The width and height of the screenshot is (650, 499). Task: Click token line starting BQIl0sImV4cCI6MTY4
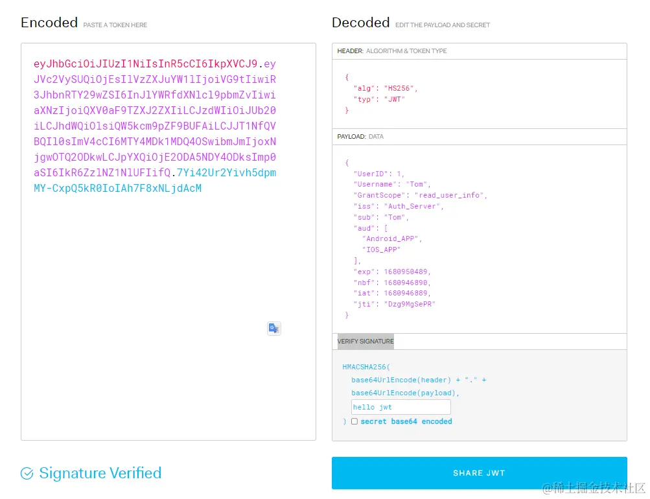pos(155,141)
